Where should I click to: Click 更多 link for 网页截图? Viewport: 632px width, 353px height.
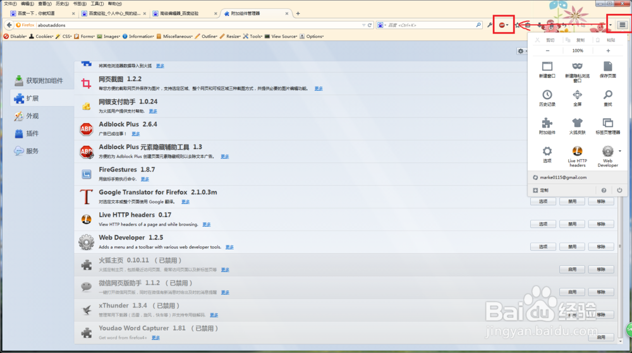[x=319, y=88]
